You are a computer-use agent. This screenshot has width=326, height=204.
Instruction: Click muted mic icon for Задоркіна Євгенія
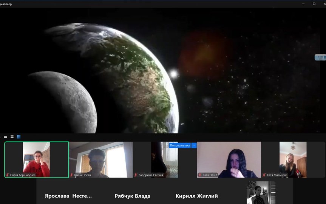point(136,175)
